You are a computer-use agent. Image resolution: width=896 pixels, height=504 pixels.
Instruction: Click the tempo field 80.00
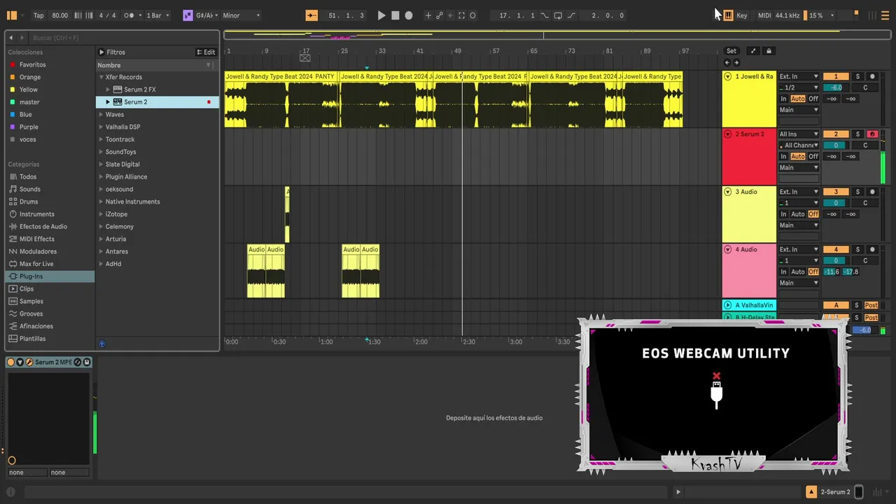(x=60, y=15)
